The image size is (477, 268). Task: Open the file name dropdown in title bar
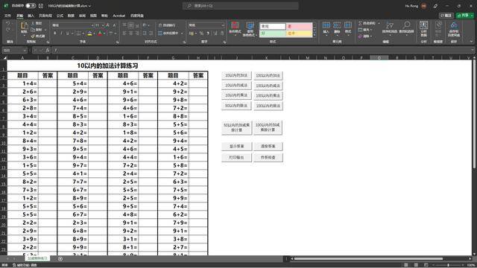click(x=89, y=6)
